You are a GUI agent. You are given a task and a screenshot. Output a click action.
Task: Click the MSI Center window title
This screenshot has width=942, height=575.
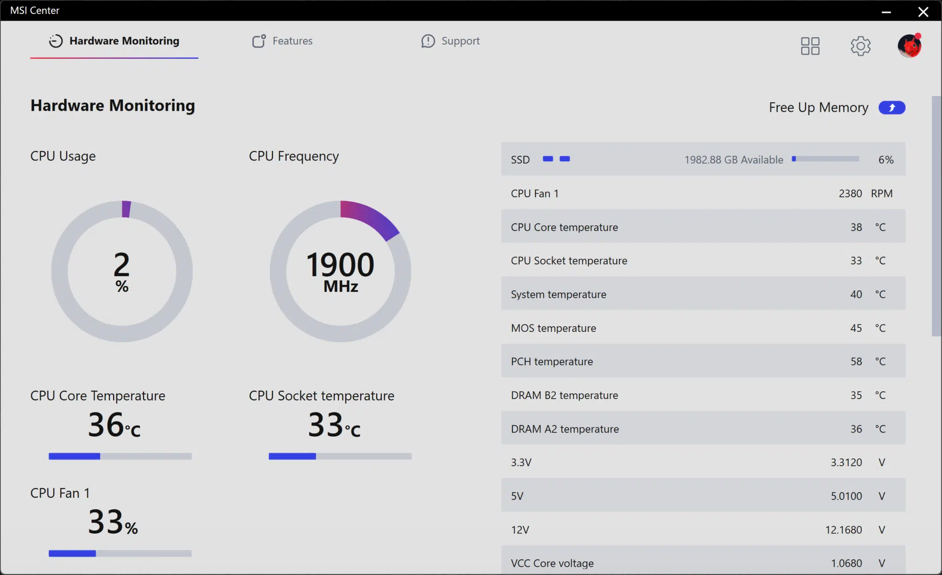click(35, 10)
